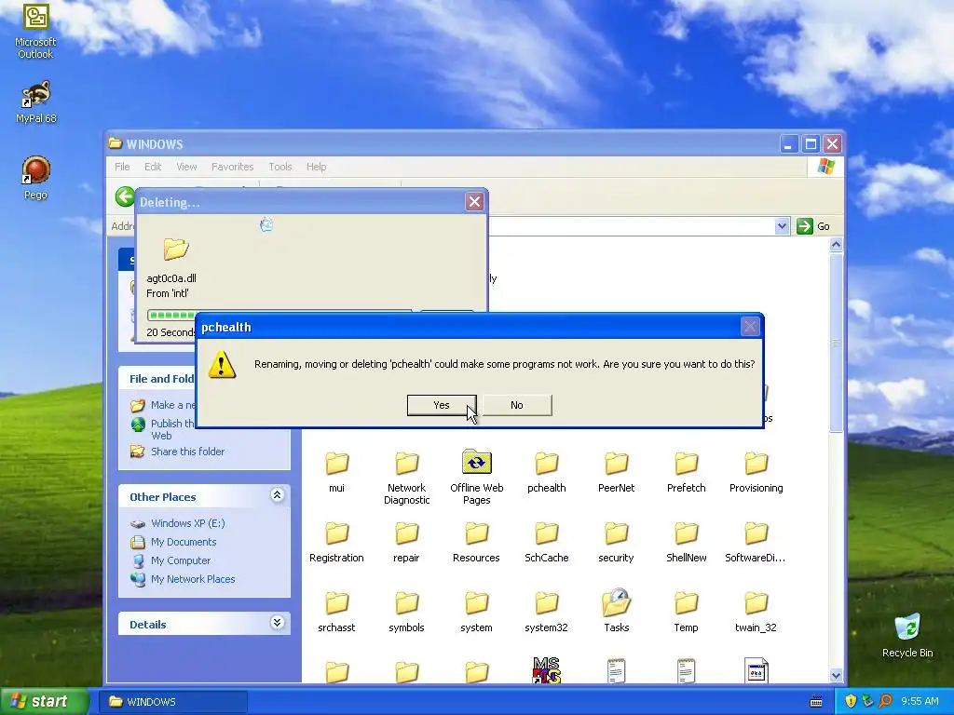Click No in the pchealth dialog
The height and width of the screenshot is (715, 954).
516,405
